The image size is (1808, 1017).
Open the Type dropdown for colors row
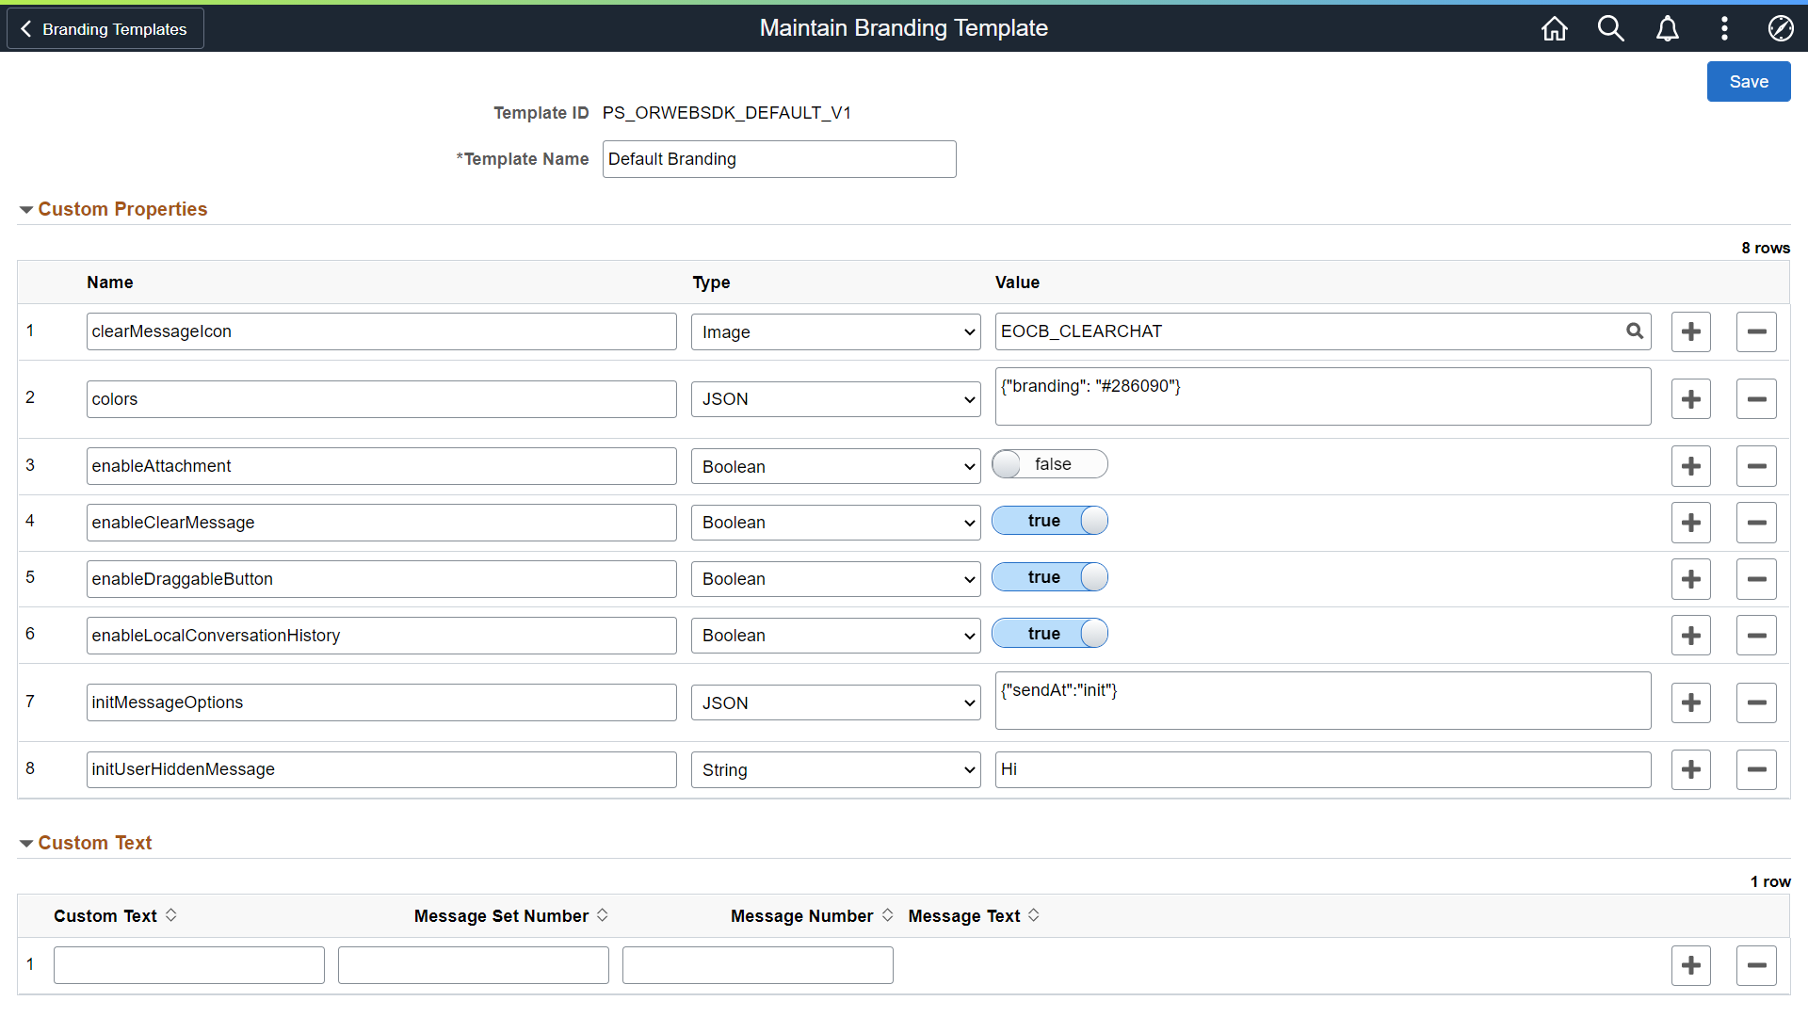[x=835, y=399]
